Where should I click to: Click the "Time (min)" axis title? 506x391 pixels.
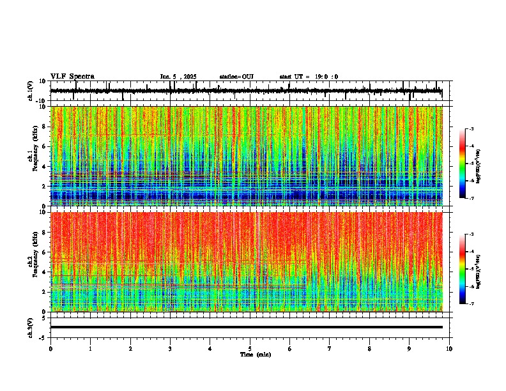pos(256,355)
